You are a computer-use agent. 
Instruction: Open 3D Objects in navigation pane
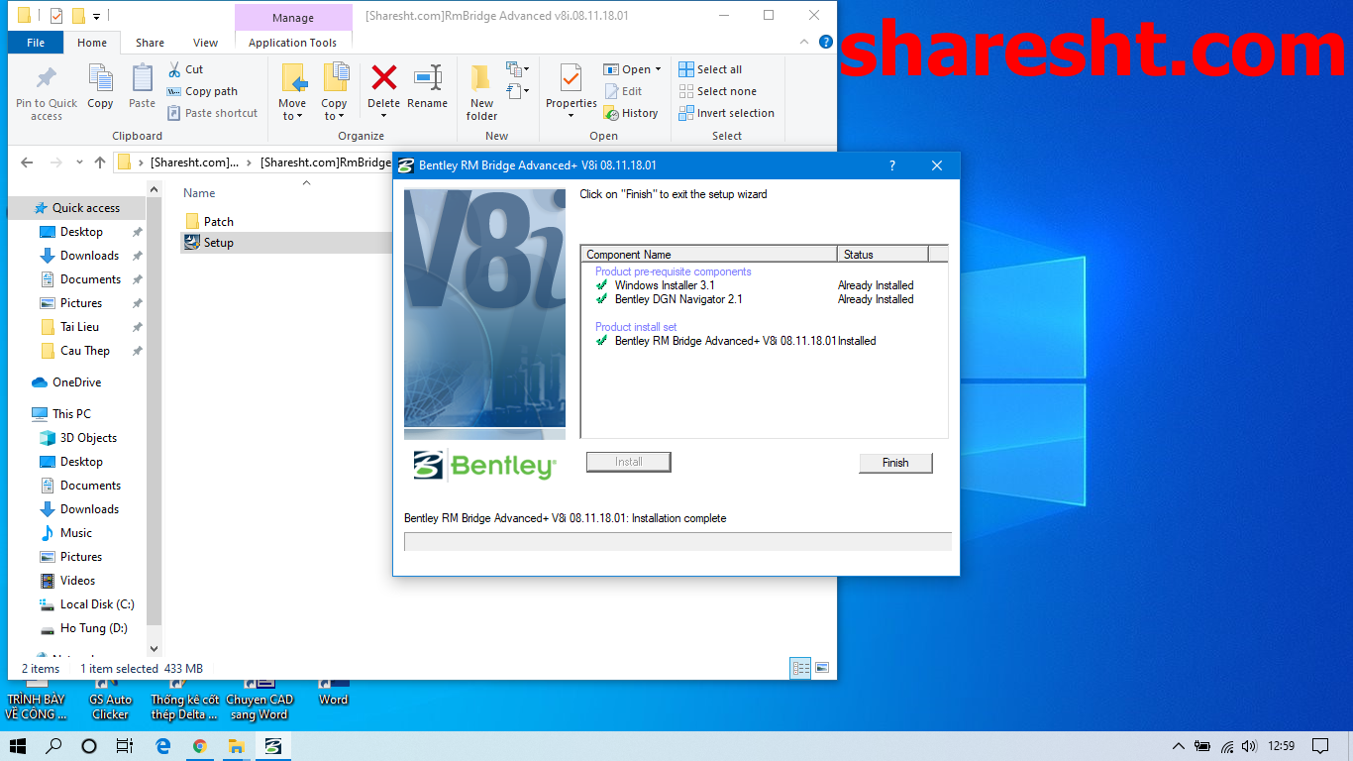88,438
